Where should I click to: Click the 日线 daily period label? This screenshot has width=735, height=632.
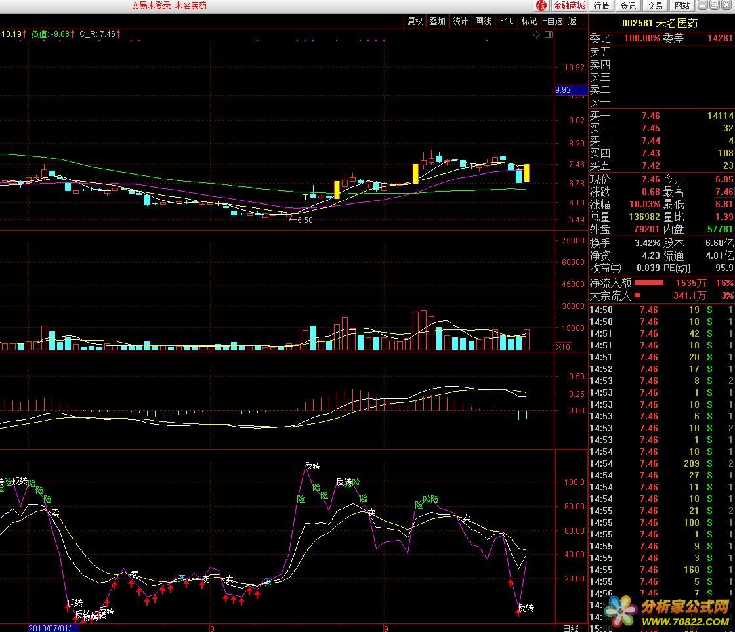click(570, 628)
